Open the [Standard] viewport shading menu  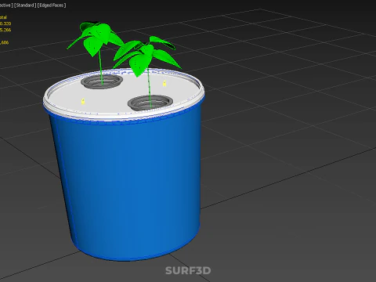pyautogui.click(x=25, y=5)
